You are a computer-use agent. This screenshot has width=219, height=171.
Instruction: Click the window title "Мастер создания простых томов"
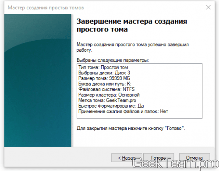pos(46,7)
